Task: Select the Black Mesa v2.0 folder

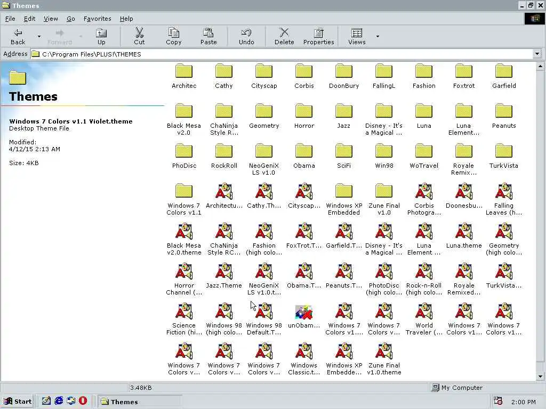Action: tap(184, 120)
